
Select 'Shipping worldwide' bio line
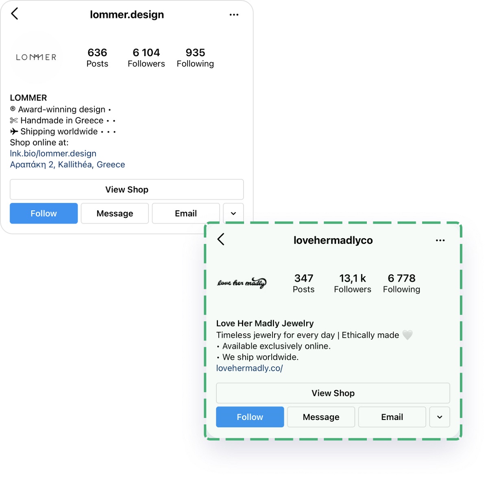coord(63,131)
